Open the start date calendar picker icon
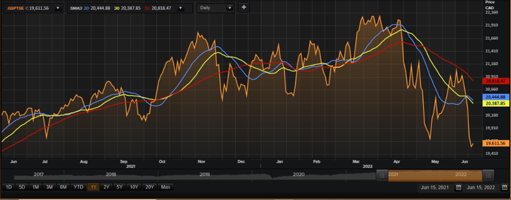This screenshot has height=200, width=511. tap(458, 188)
